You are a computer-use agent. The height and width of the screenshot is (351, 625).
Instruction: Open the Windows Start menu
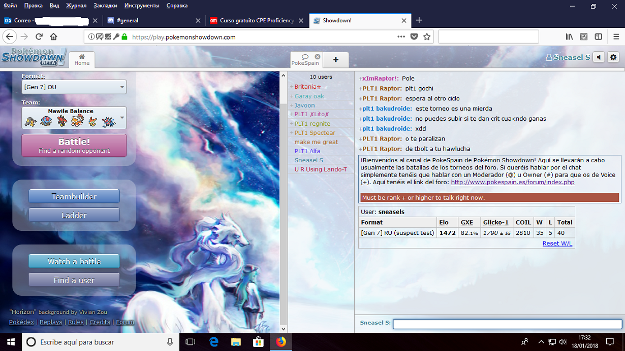click(11, 342)
